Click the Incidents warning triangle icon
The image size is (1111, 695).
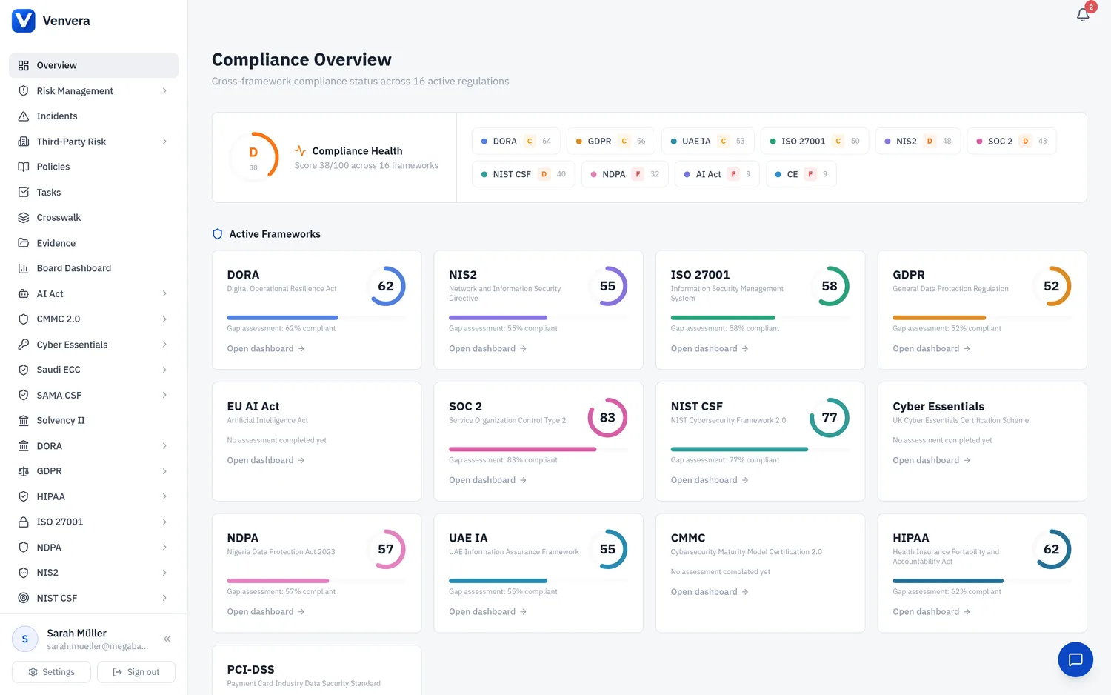click(x=24, y=116)
